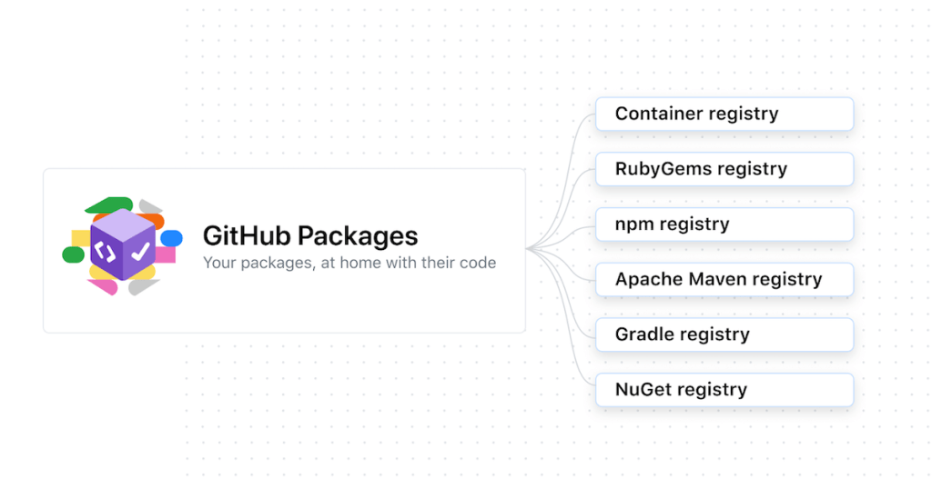Click the gray shape below the cube

[x=143, y=287]
